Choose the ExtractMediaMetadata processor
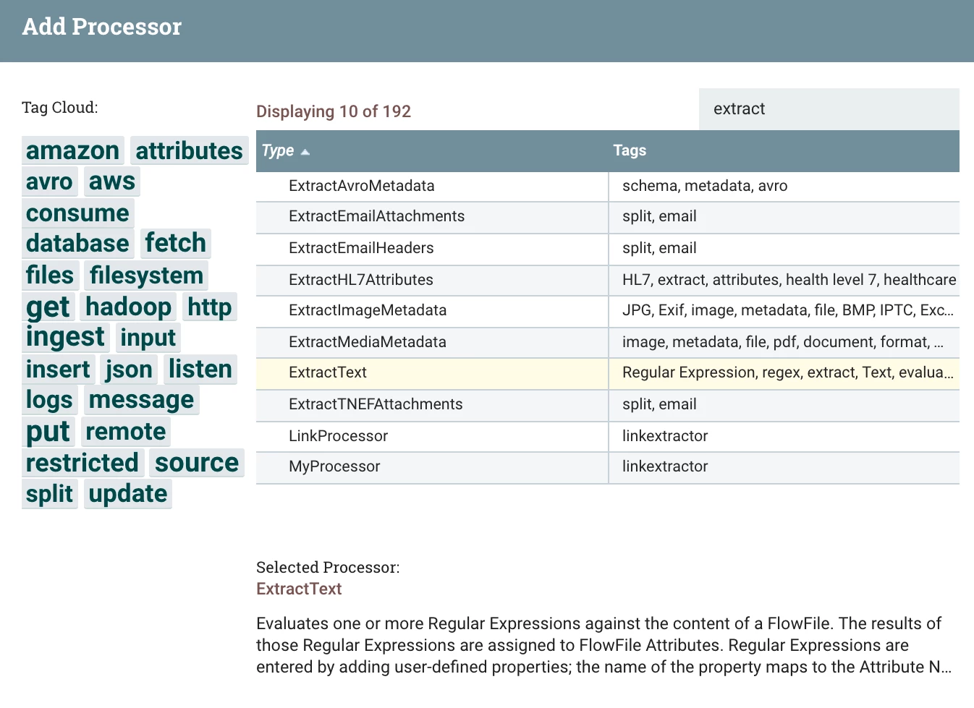Screen dimensions: 974x708 (608, 343)
